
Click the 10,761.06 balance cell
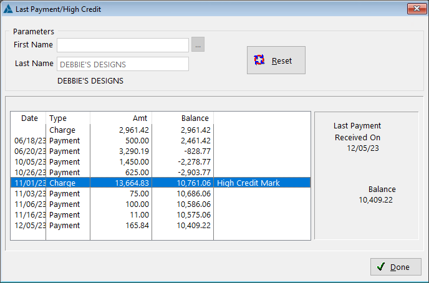pos(194,183)
